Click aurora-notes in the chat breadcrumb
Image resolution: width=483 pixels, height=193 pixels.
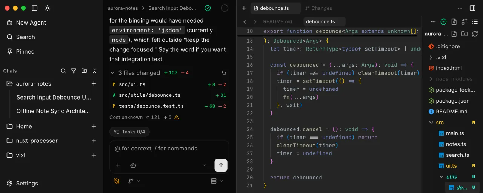coord(123,8)
